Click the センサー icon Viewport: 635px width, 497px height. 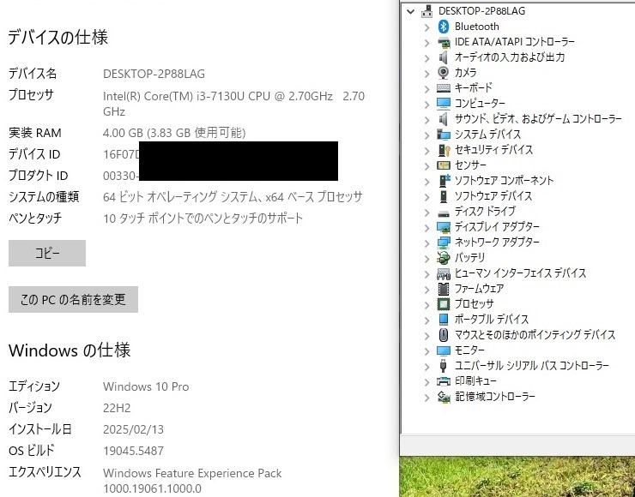[x=444, y=165]
